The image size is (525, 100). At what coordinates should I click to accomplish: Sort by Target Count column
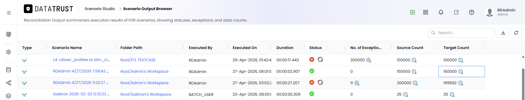coord(456,48)
